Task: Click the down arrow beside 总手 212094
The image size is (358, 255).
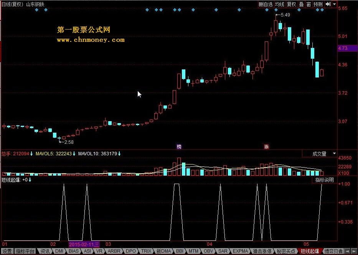Action: pos(31,154)
